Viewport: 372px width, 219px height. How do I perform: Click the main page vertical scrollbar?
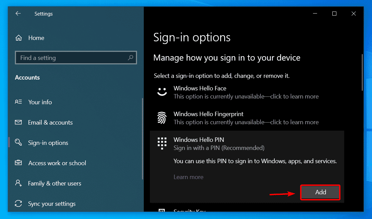pos(362,72)
